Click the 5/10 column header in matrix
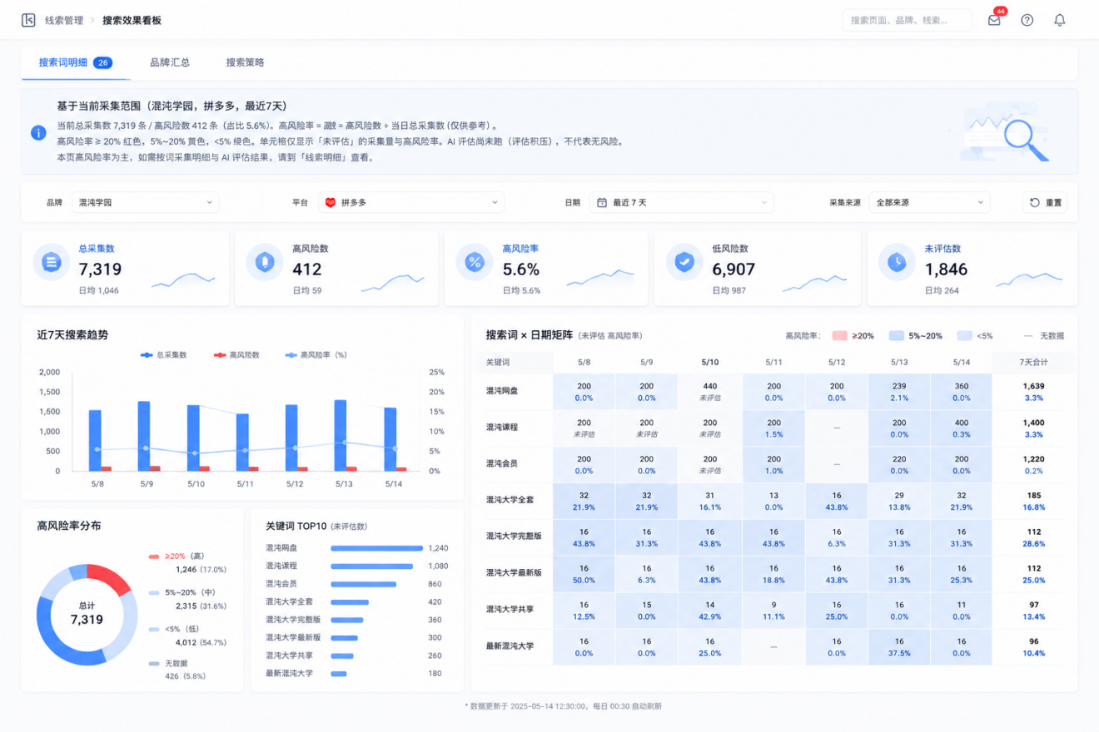Screen dimensions: 1099x732 710,363
